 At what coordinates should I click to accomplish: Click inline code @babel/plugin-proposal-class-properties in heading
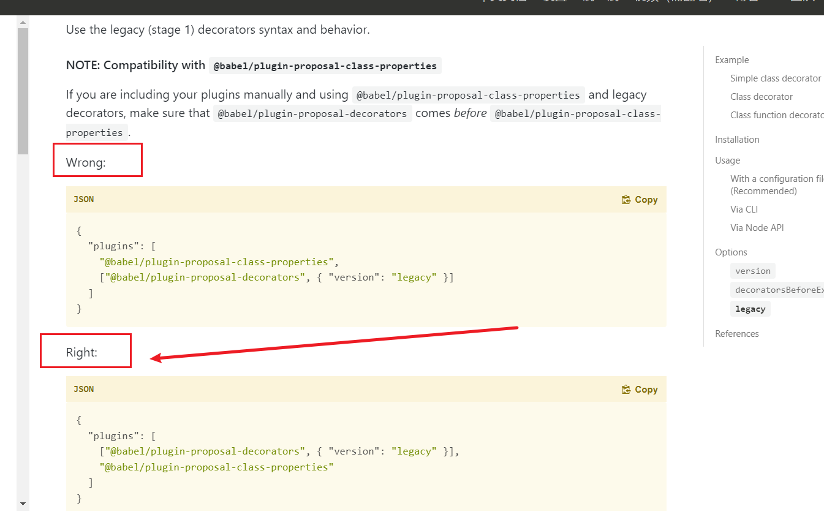(325, 66)
